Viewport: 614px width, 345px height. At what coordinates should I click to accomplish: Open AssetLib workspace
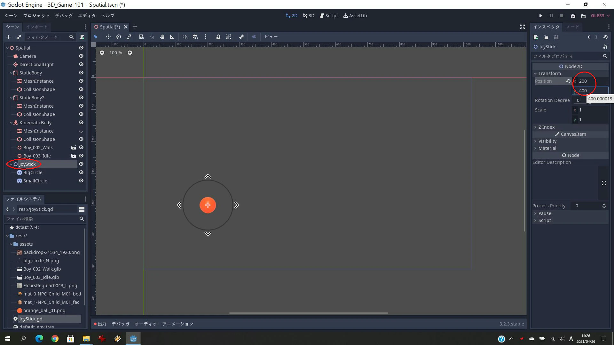(355, 16)
